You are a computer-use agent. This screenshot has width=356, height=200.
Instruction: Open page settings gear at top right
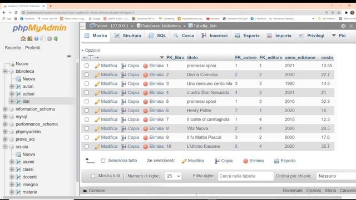click(x=343, y=26)
